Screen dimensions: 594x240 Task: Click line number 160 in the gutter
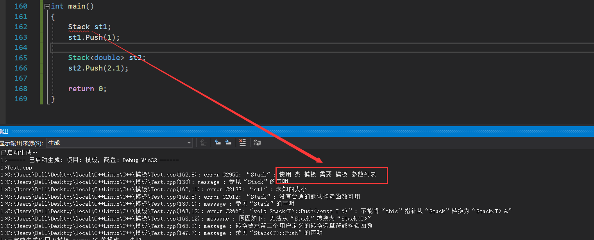[21, 6]
